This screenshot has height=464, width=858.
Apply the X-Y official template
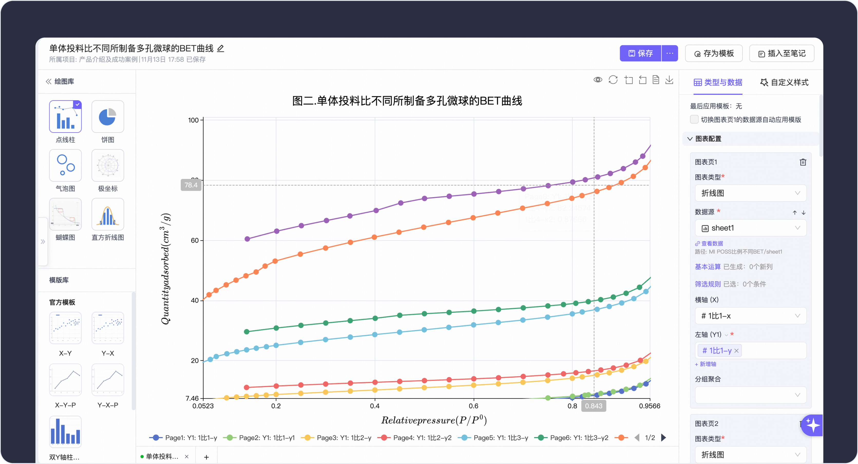click(65, 328)
